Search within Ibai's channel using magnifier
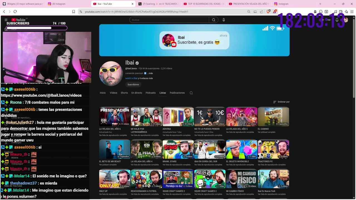 pos(191,93)
